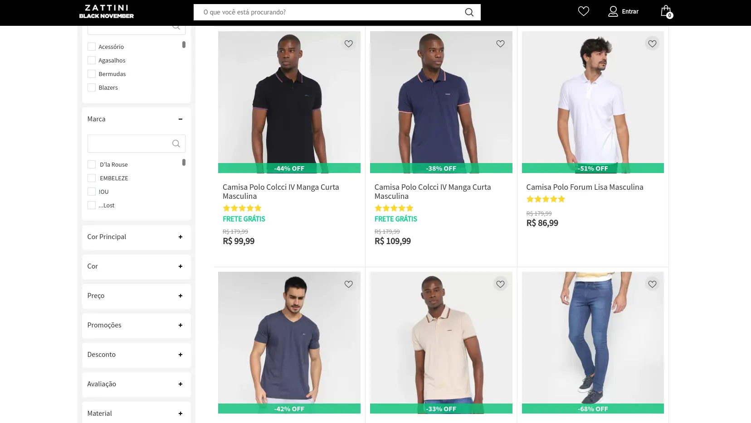This screenshot has height=423, width=751.
Task: Collapse the Marca filter section
Action: pos(180,119)
